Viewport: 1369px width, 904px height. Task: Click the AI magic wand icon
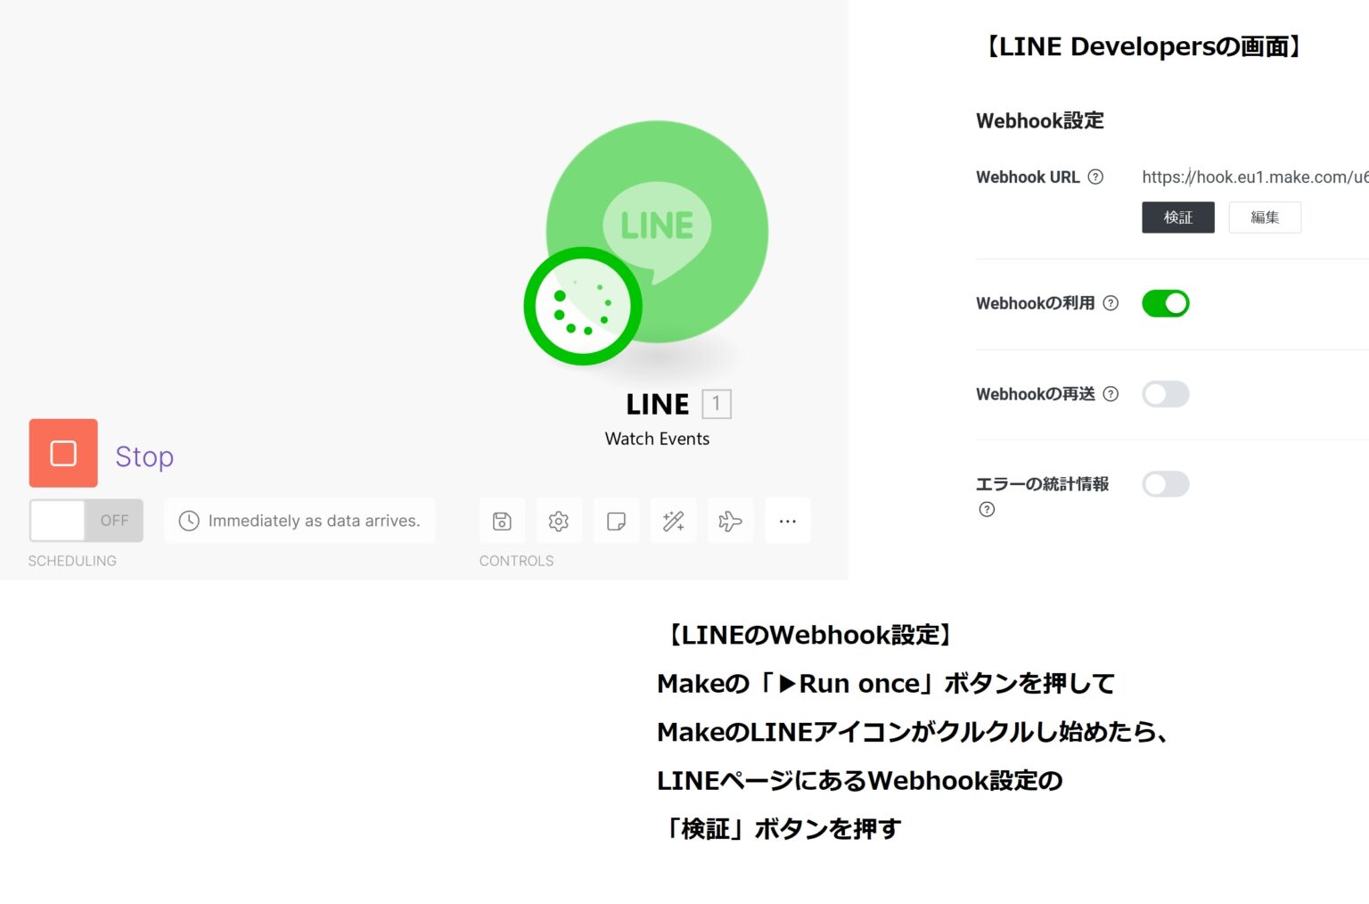pos(673,521)
